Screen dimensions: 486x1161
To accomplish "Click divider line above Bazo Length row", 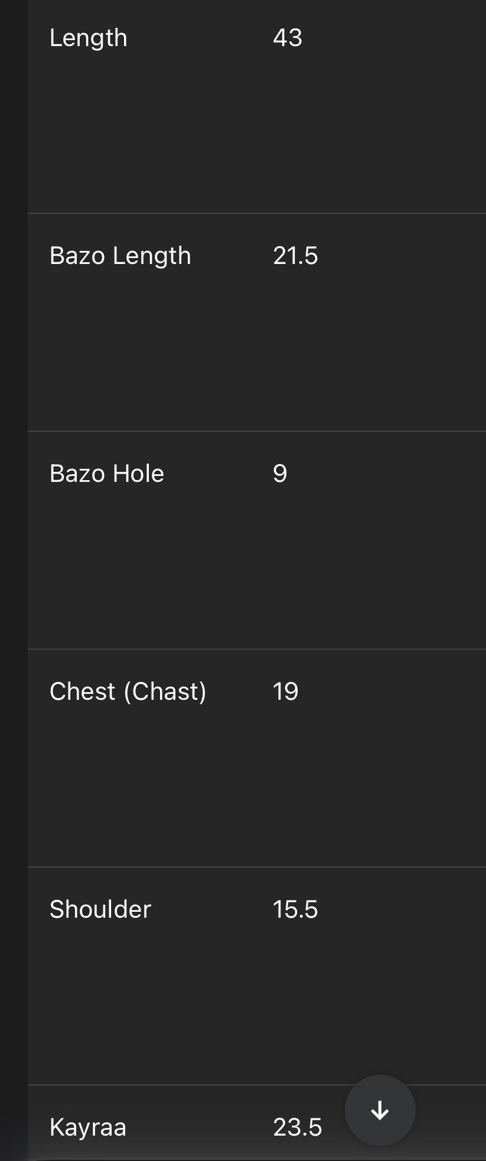I will tap(254, 213).
